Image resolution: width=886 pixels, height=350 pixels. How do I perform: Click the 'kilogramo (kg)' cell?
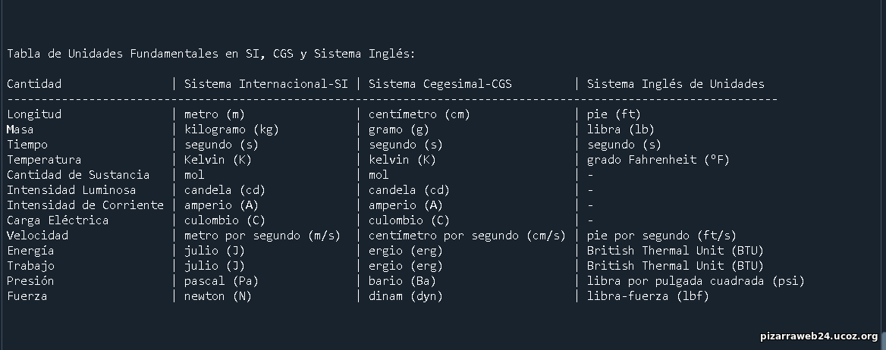click(231, 130)
